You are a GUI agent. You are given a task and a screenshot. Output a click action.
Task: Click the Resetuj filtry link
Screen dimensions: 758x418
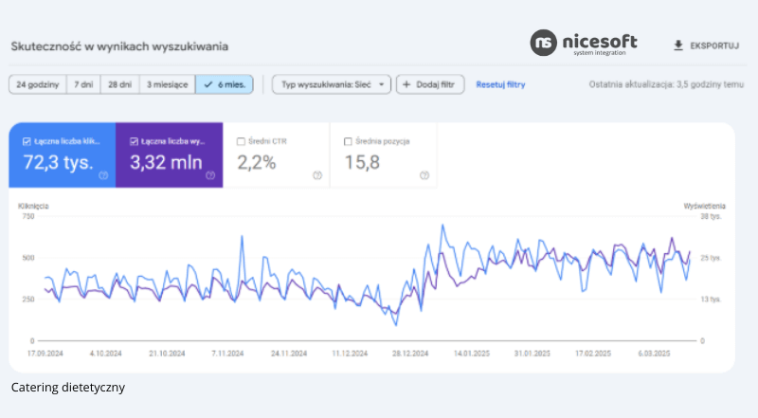pos(500,84)
